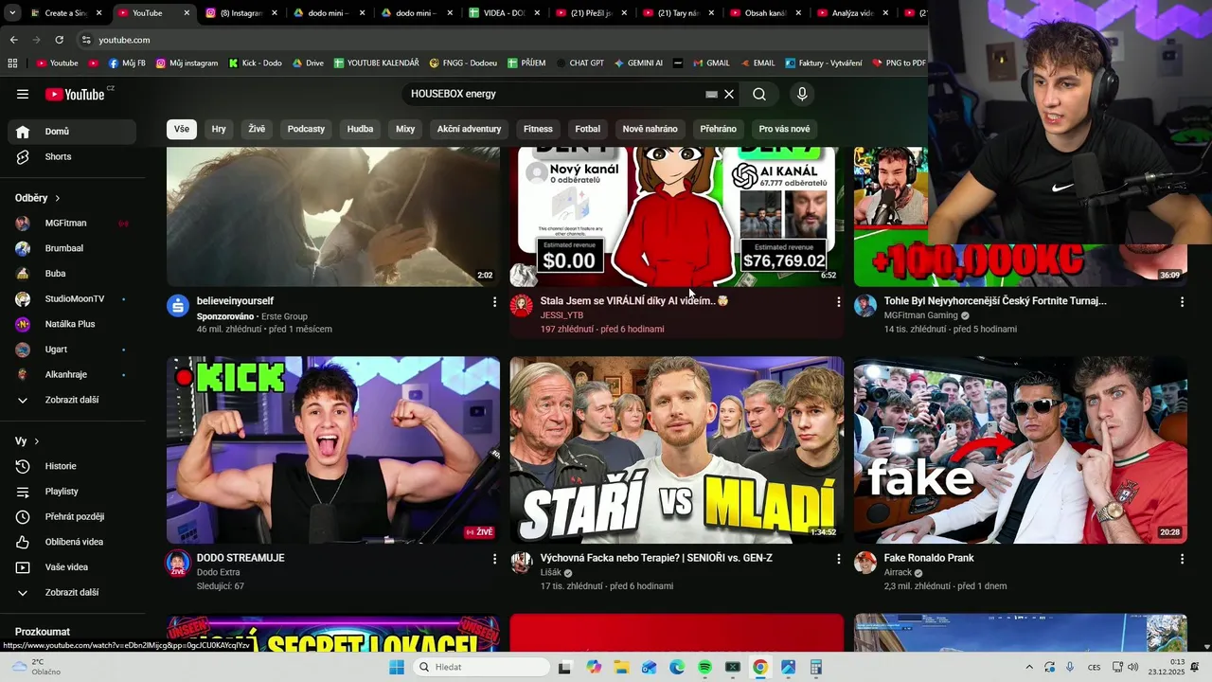Start voice search with microphone icon
The image size is (1212, 682).
pyautogui.click(x=802, y=94)
